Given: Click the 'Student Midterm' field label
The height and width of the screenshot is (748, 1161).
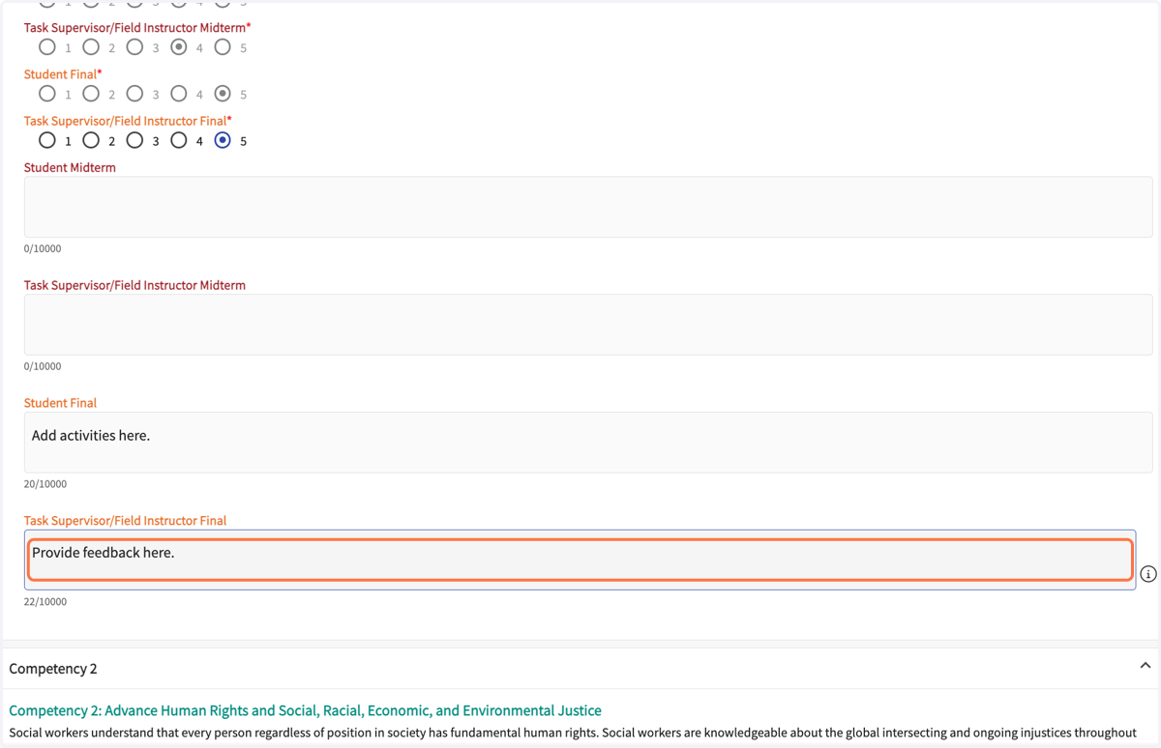Looking at the screenshot, I should click(x=70, y=167).
